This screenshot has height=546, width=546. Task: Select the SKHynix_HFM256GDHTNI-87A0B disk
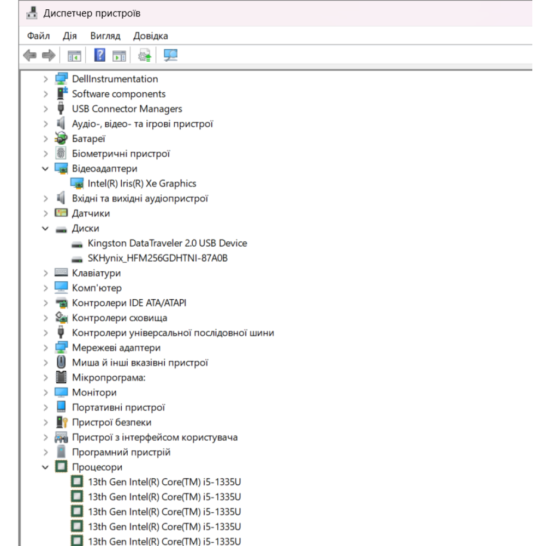click(157, 258)
